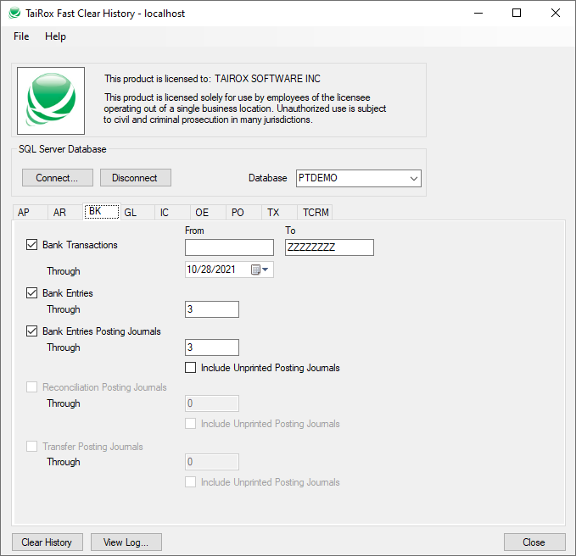Tick Include Unprinted under Transfer Posting Journals
This screenshot has width=576, height=556.
pos(190,482)
